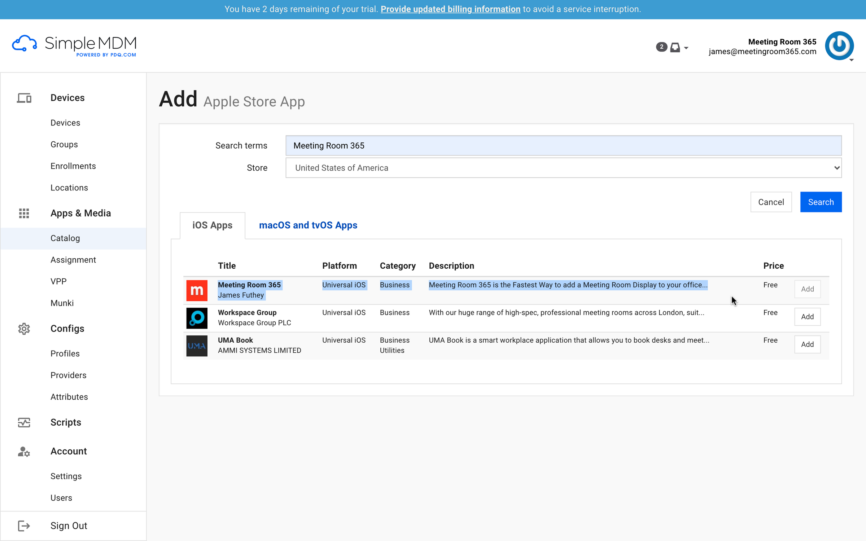866x541 pixels.
Task: Click the Sign Out arrow icon
Action: tap(24, 526)
